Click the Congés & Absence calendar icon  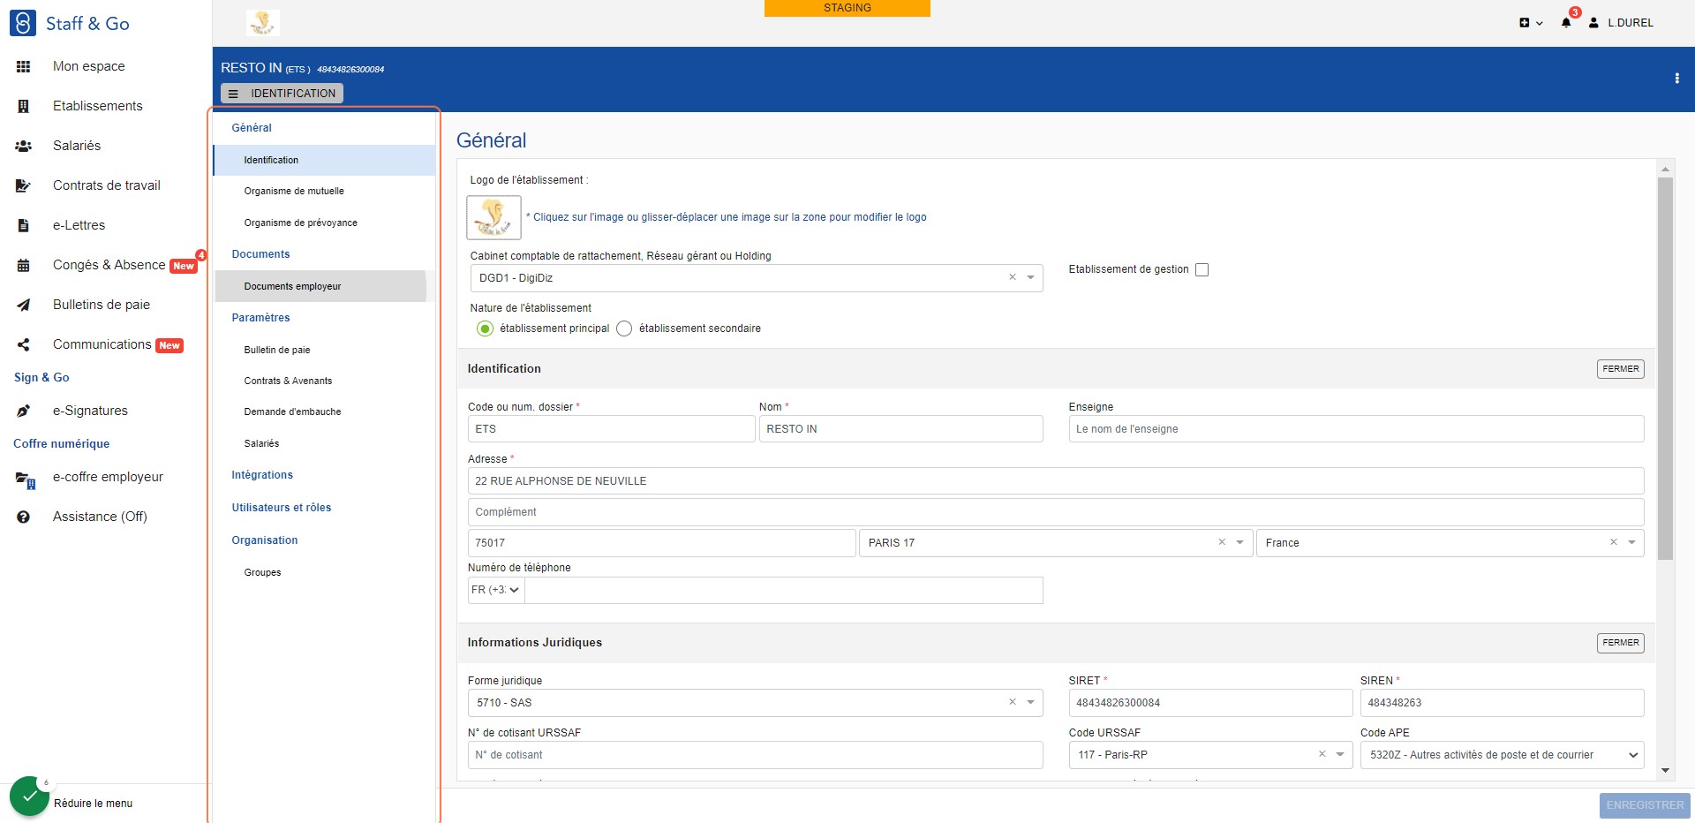[24, 265]
